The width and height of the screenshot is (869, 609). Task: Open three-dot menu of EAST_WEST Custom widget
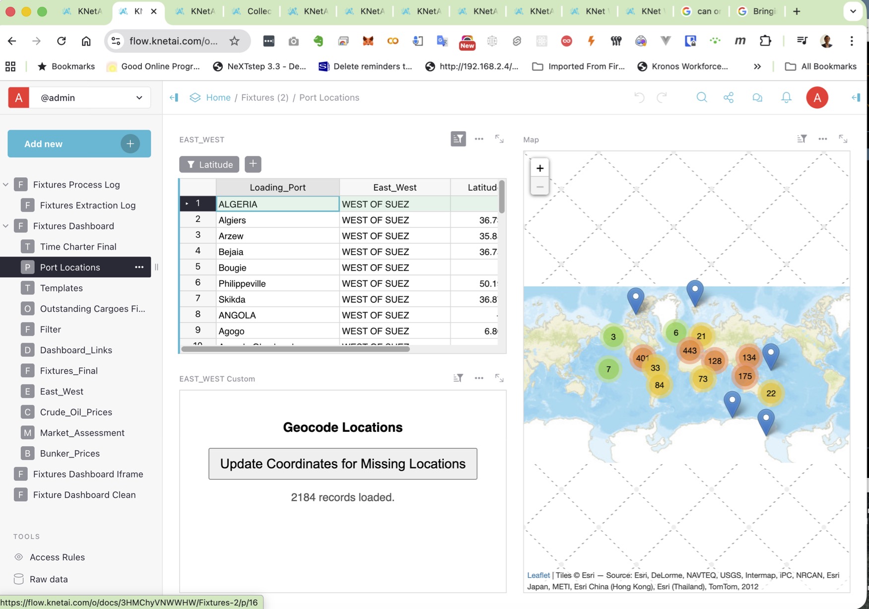(478, 378)
